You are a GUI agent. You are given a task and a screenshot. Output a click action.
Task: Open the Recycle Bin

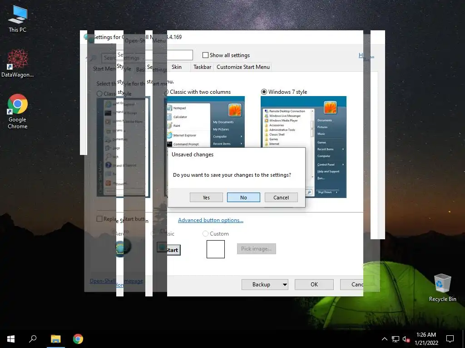[x=442, y=288]
